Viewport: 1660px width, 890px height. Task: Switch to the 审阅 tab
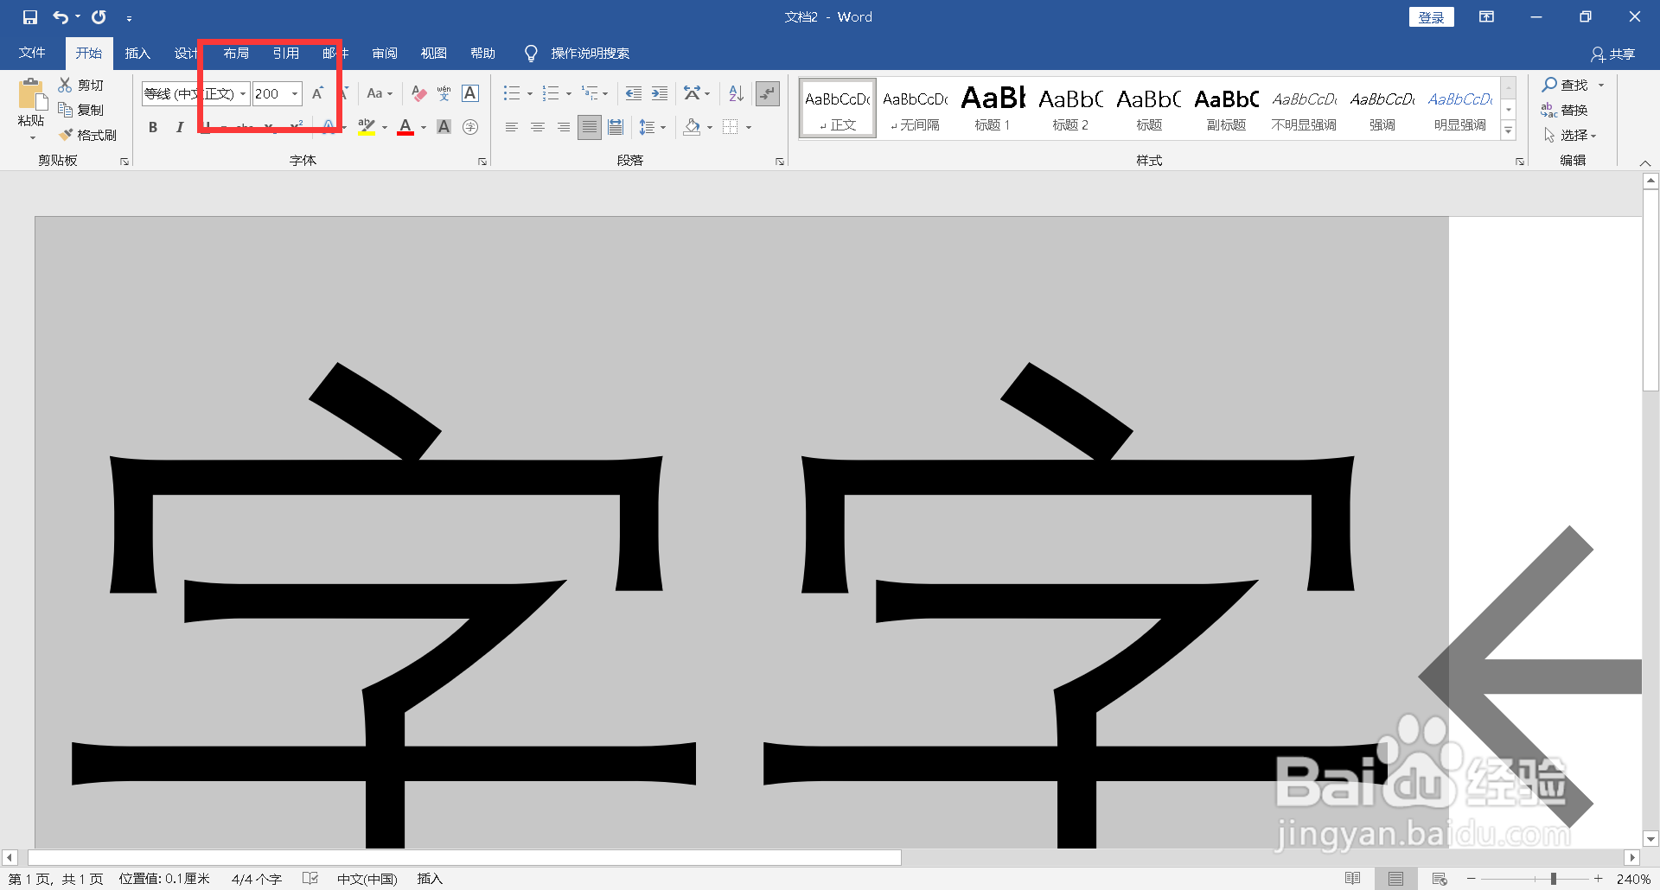click(x=385, y=54)
